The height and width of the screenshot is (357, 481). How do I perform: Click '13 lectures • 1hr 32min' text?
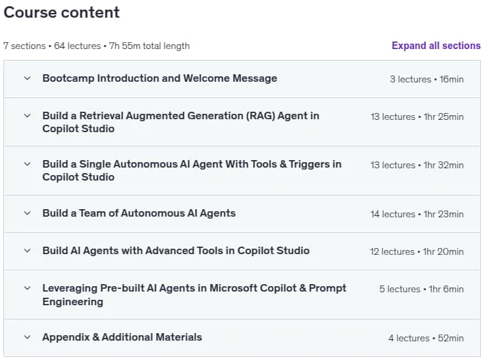(417, 165)
